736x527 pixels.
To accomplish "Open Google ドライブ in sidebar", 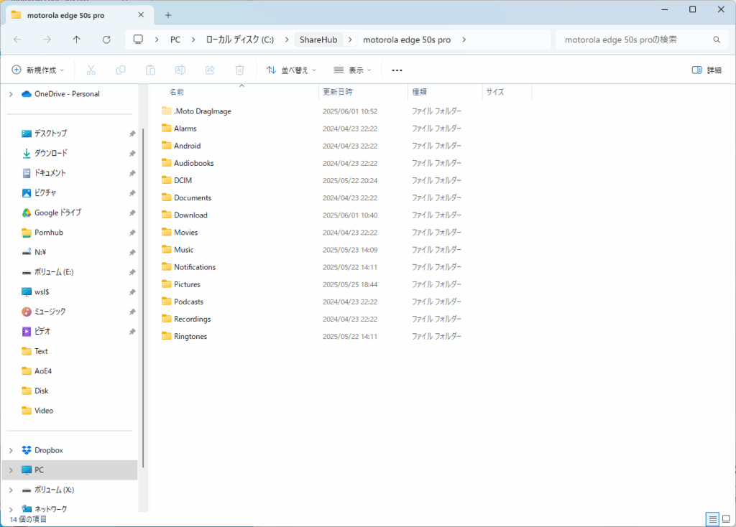I will tap(57, 213).
